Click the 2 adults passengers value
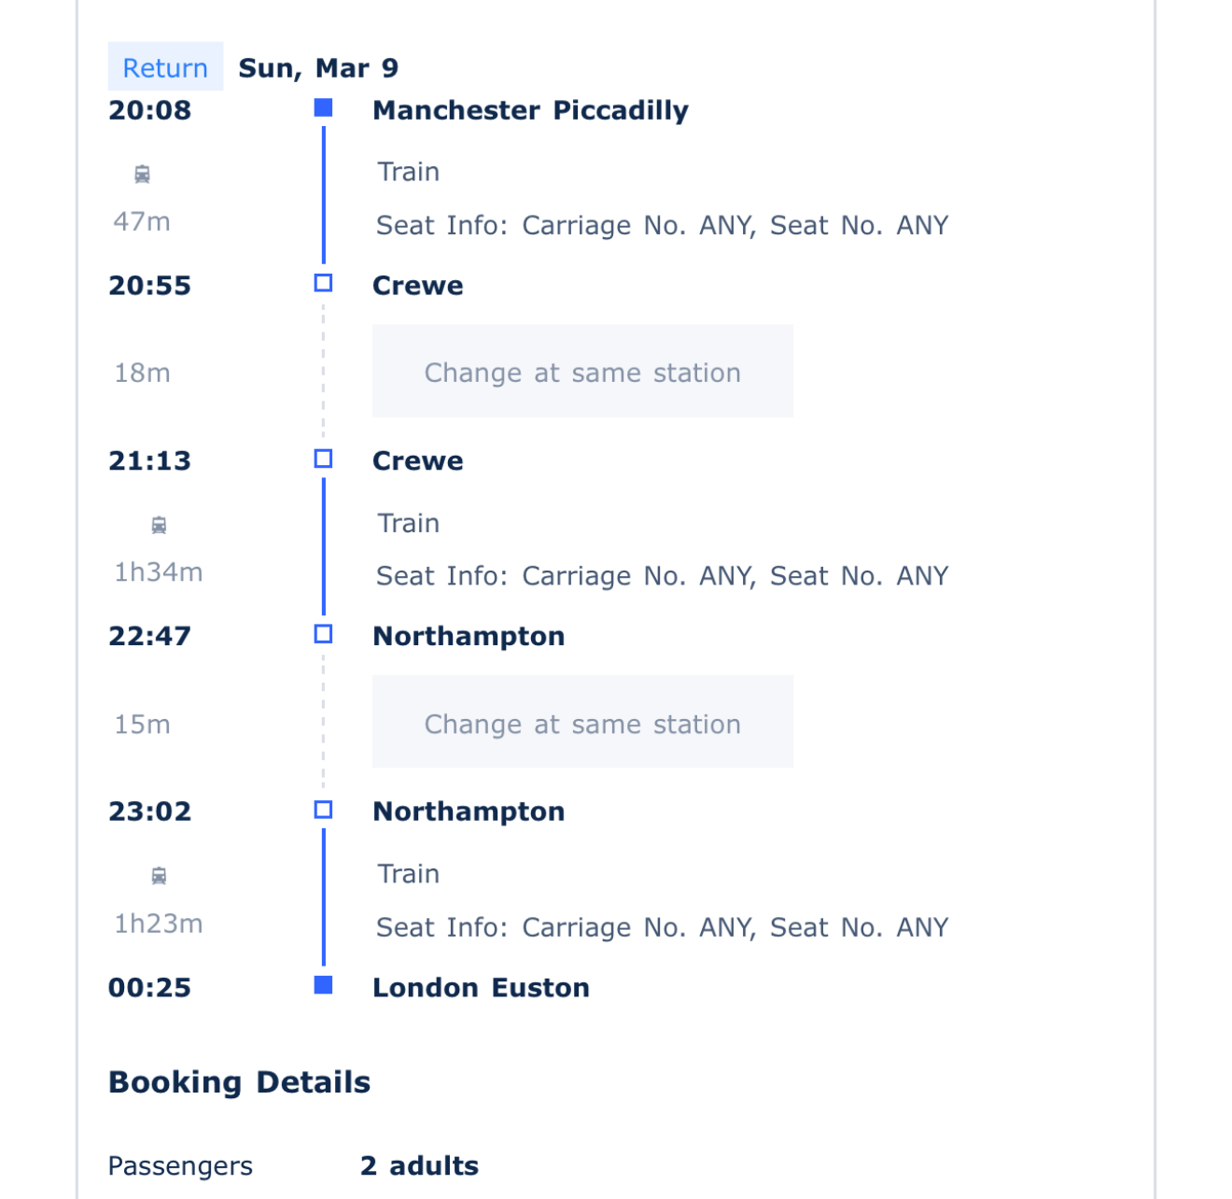 click(x=419, y=1165)
